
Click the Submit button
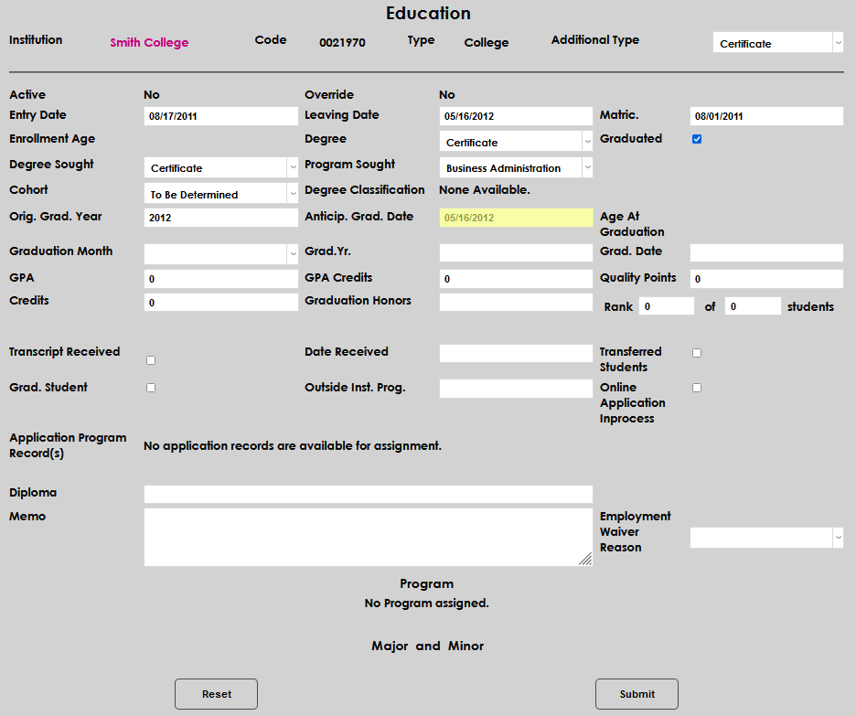click(x=637, y=694)
